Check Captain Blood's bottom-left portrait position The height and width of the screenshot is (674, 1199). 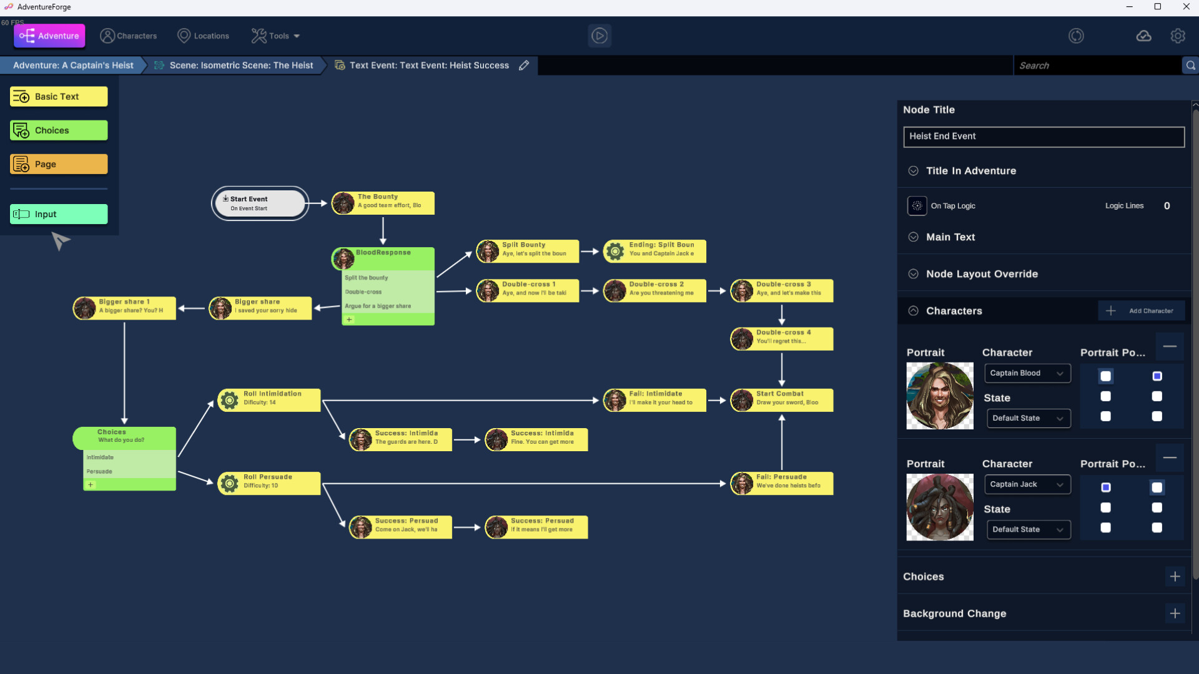(x=1106, y=416)
